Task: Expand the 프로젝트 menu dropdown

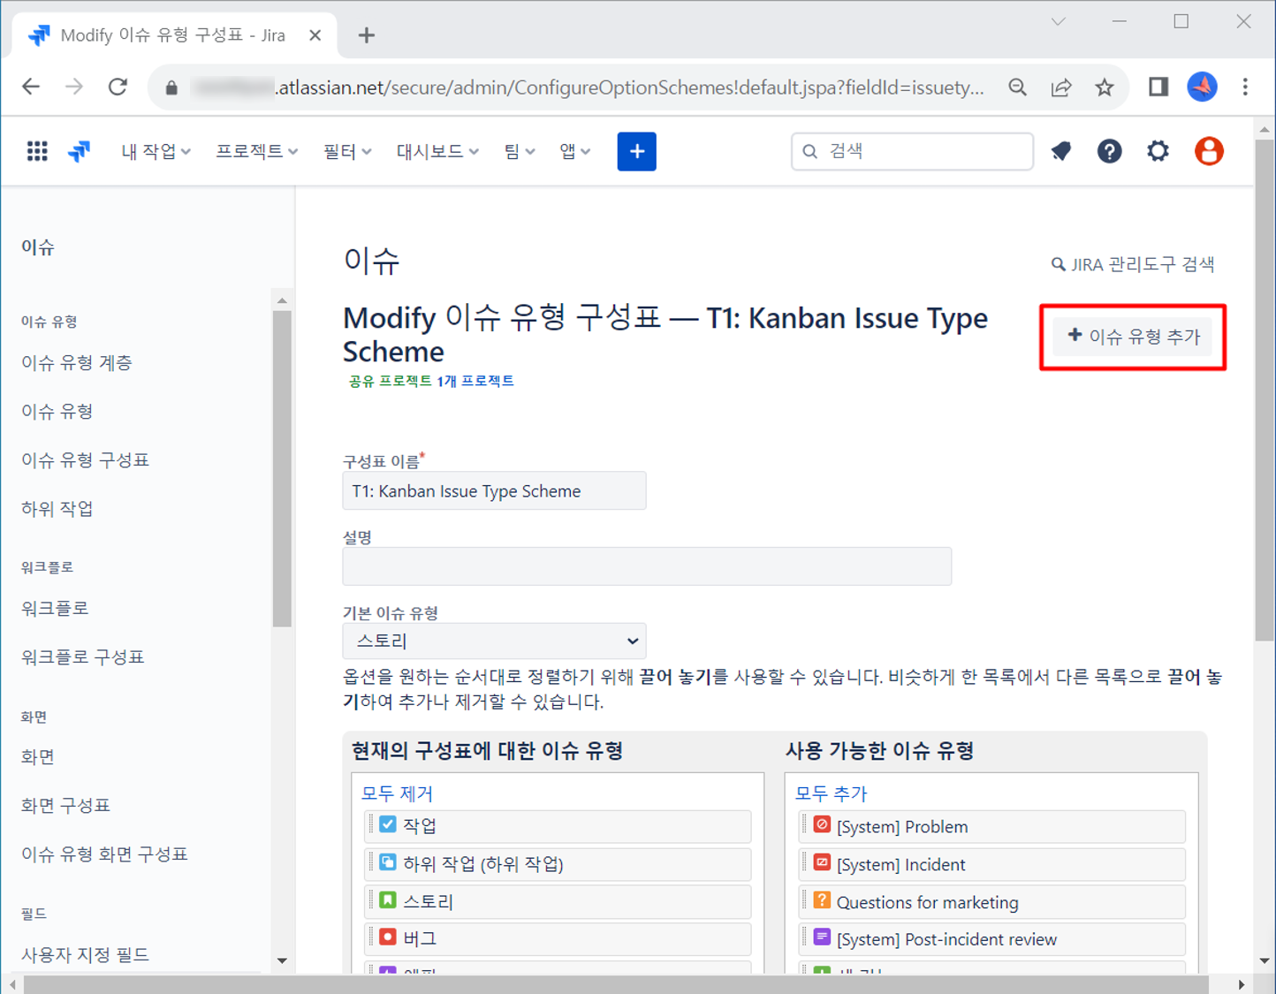Action: coord(256,151)
